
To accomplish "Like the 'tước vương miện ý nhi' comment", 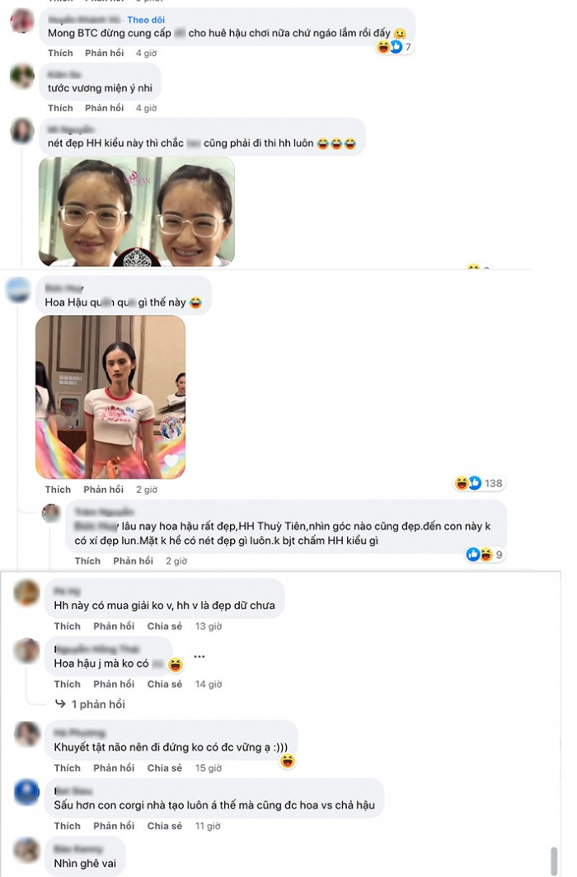I will coord(60,108).
